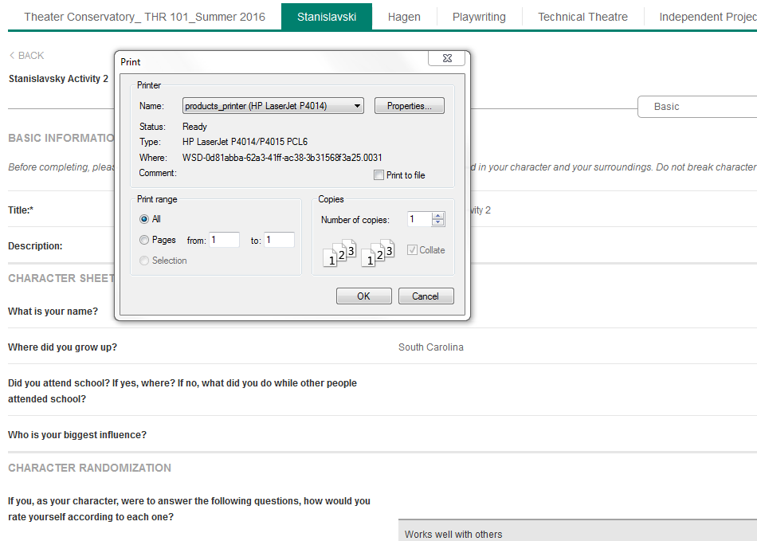The width and height of the screenshot is (757, 541).
Task: Open the Hagen tab
Action: point(404,17)
